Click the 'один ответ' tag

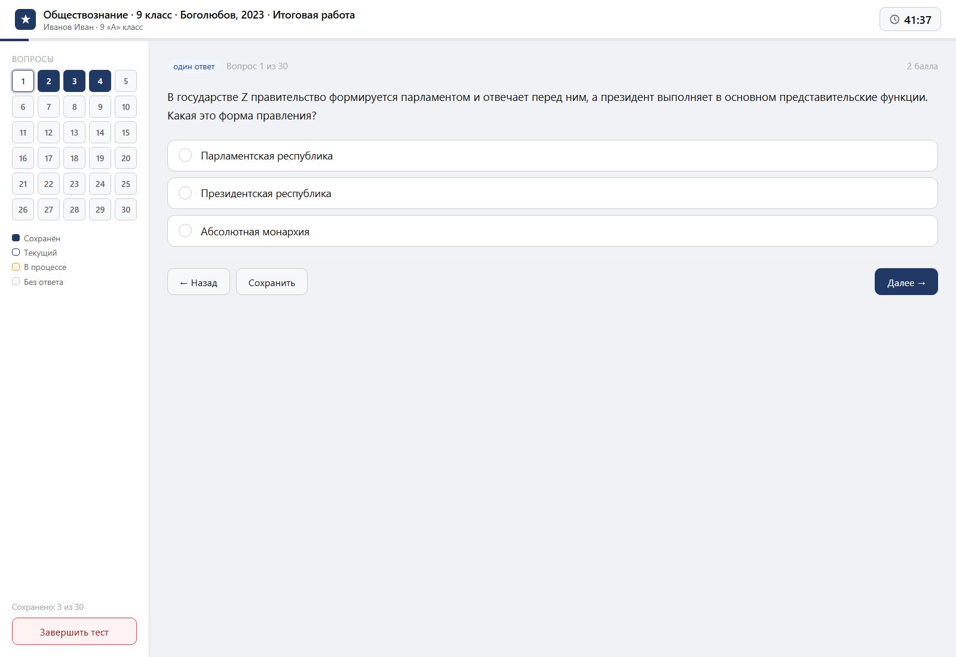[x=194, y=66]
